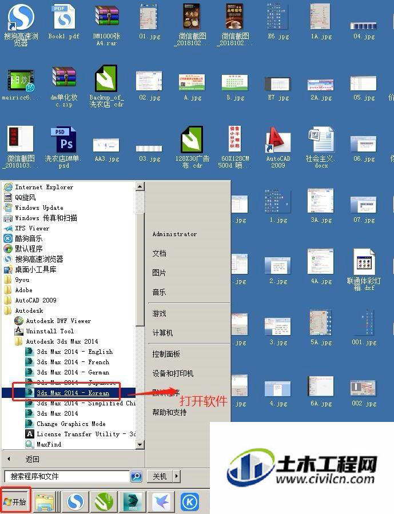Launch XPS Viewer
Screen dimensions: 394x514
32,228
